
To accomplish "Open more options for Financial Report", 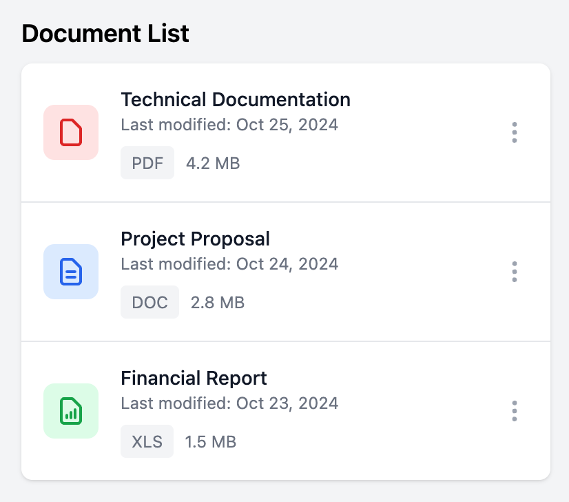I will 514,411.
